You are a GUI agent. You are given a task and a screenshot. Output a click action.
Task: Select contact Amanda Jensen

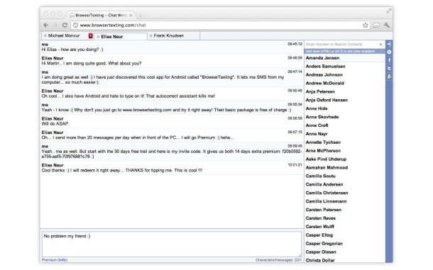coord(345,58)
